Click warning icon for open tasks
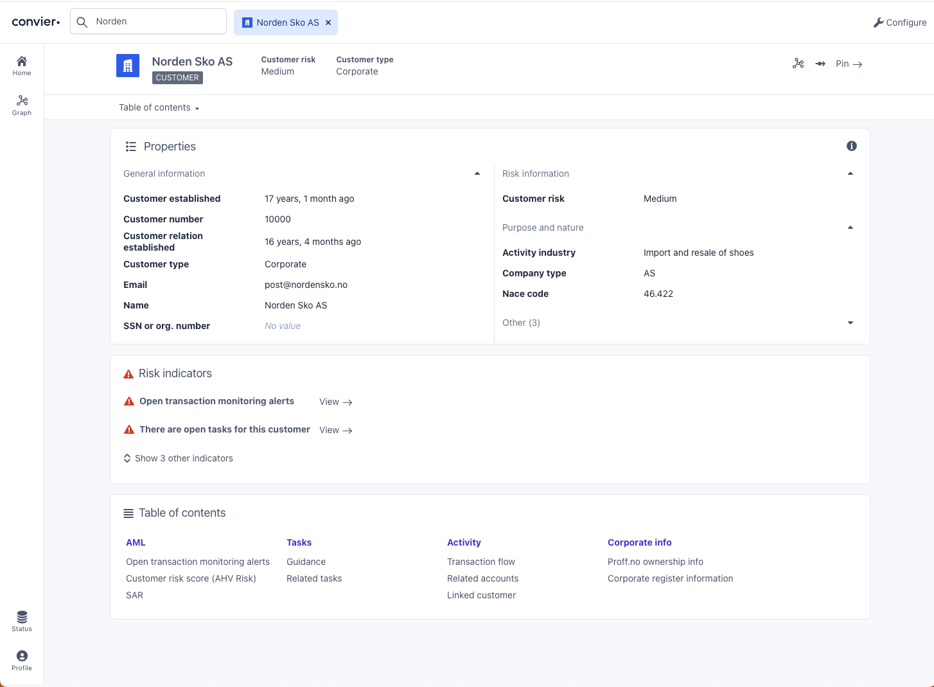 [x=129, y=429]
